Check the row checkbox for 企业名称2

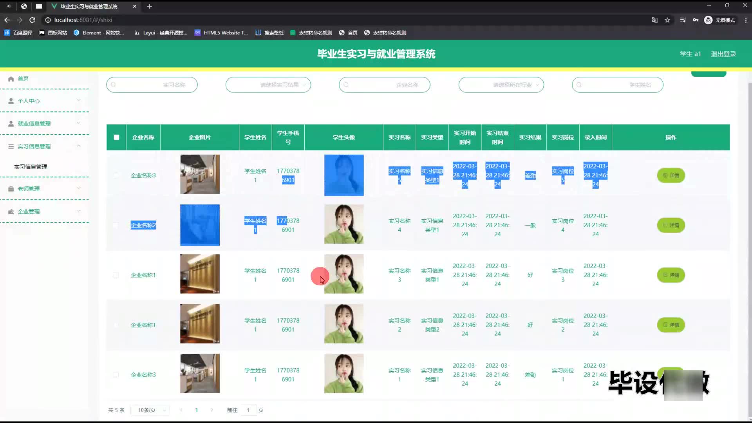[x=116, y=225]
